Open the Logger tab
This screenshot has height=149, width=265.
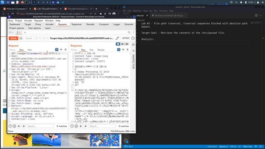point(117,24)
